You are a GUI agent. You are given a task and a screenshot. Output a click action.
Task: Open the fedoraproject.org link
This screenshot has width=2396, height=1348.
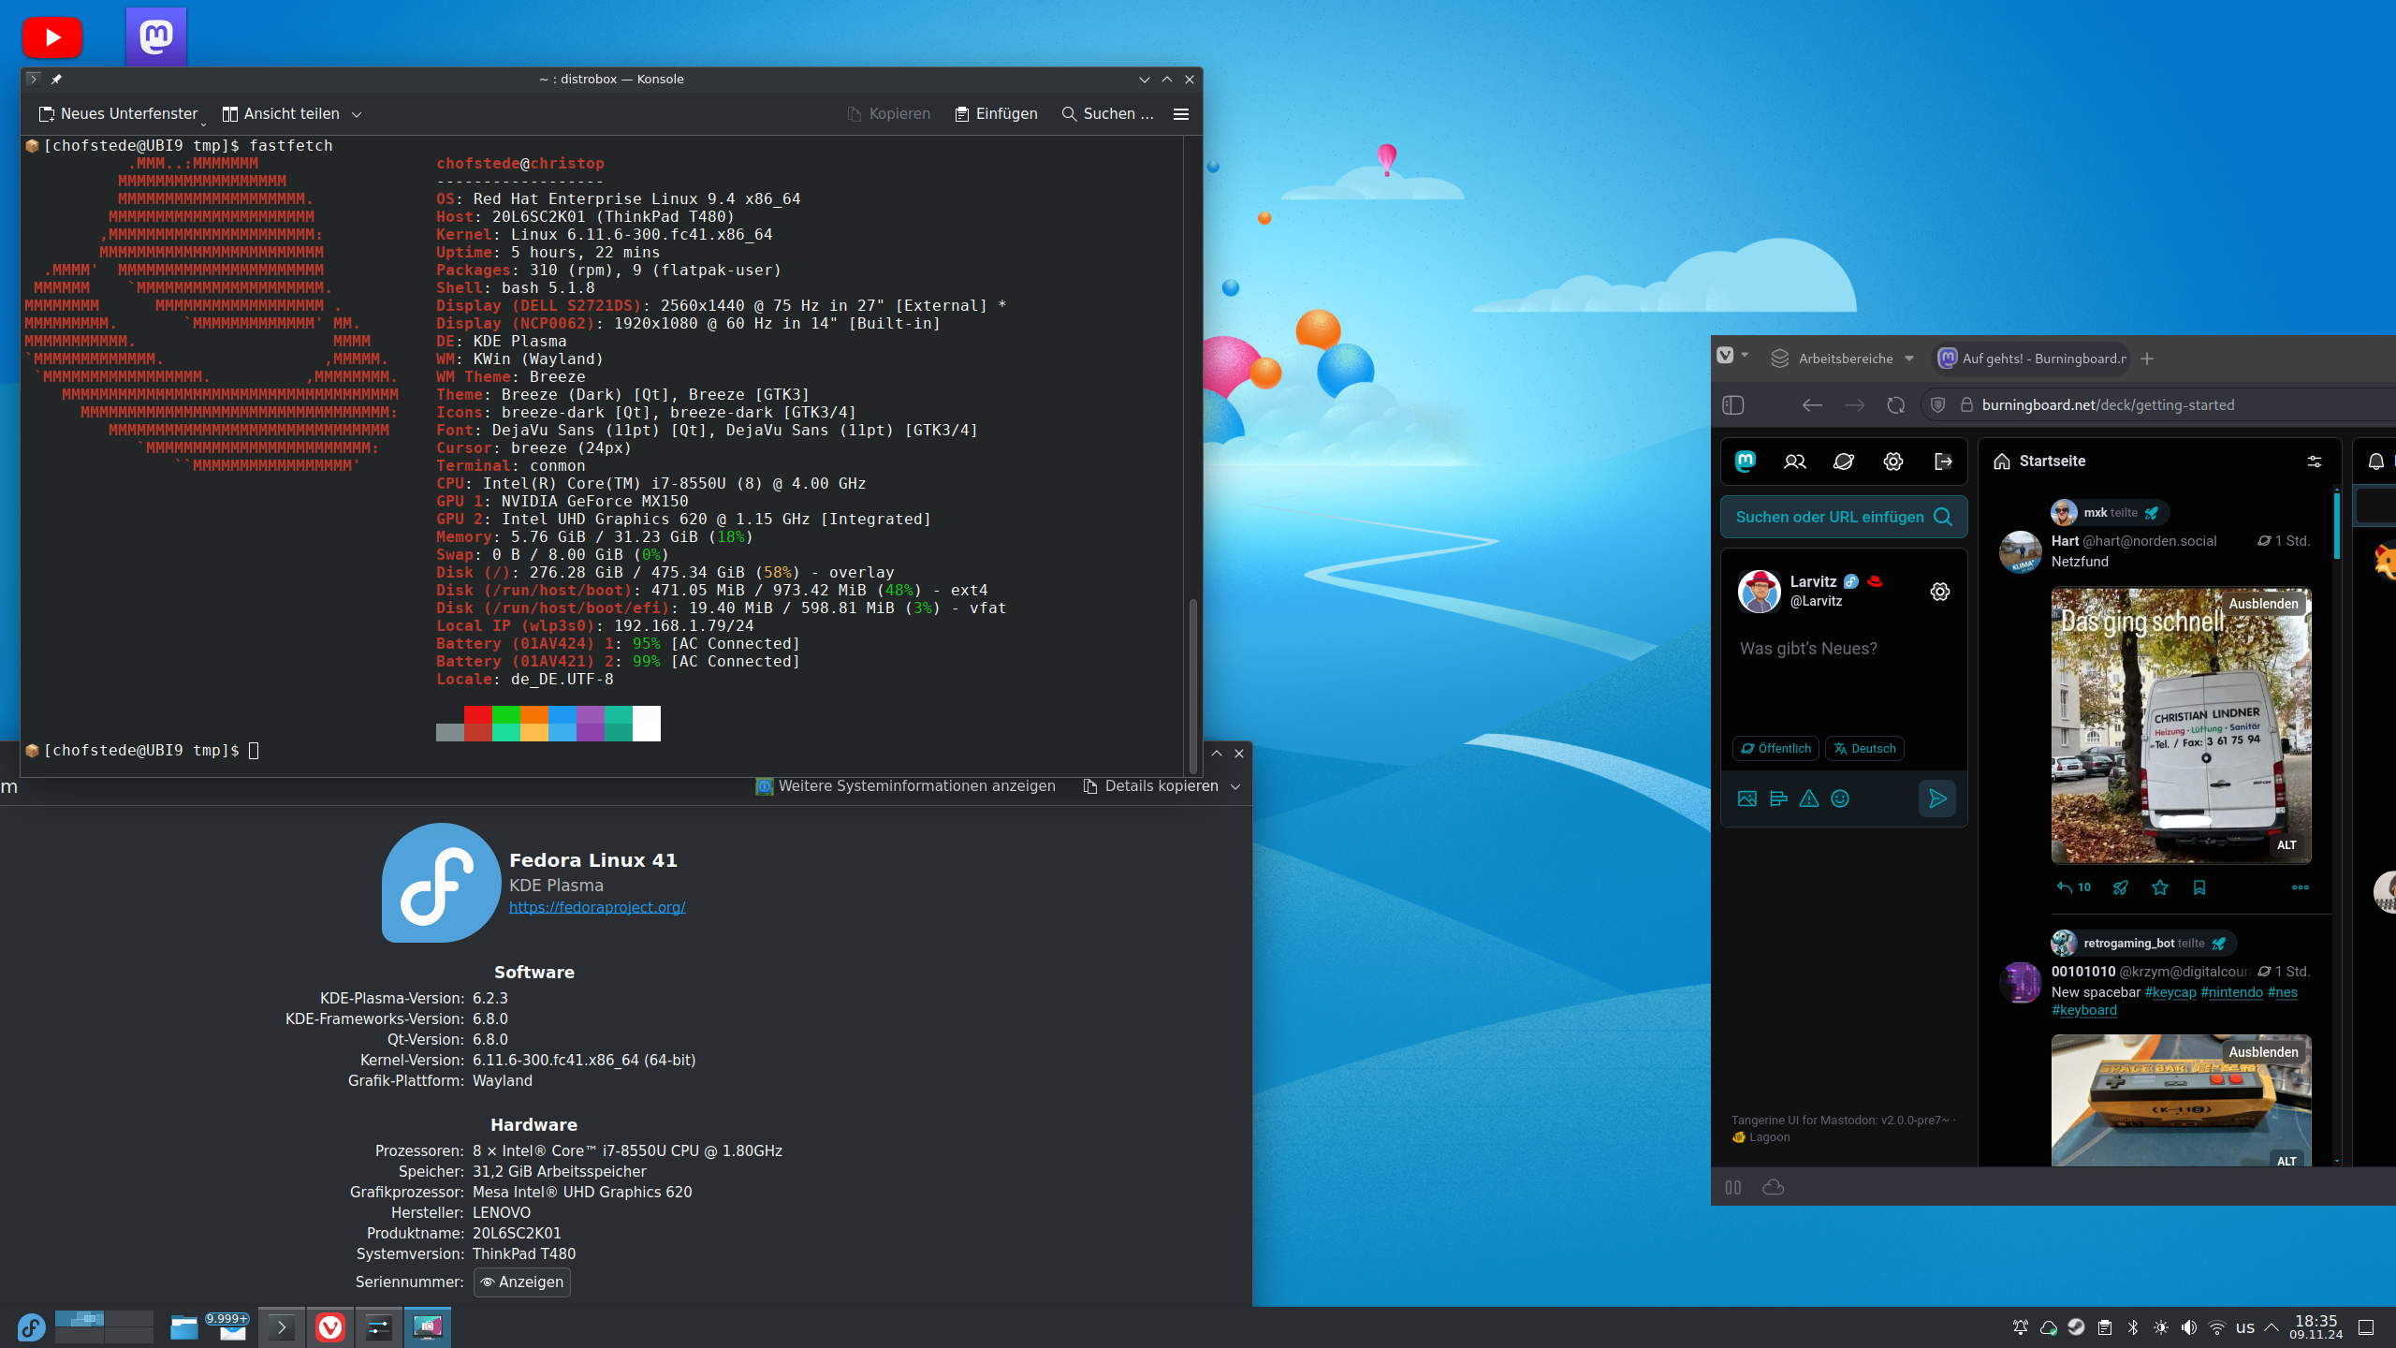(x=597, y=907)
